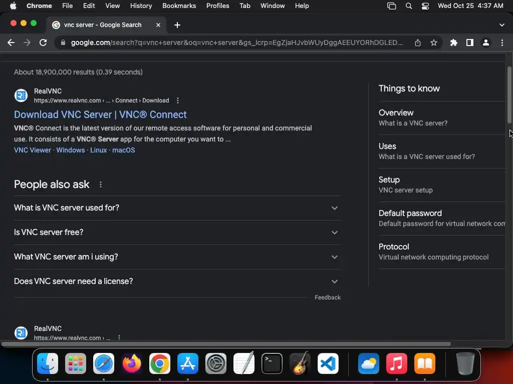Viewport: 513px width, 384px height.
Task: Close the vnc server search tab
Action: tap(158, 25)
